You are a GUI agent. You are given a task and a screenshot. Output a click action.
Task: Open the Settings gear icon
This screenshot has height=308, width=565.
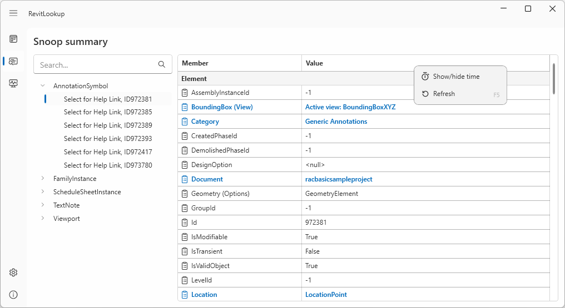13,272
